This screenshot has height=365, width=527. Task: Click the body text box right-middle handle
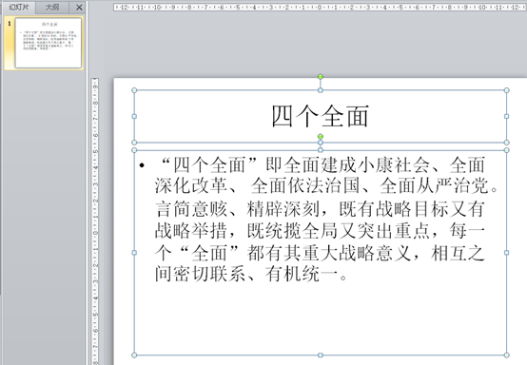pyautogui.click(x=506, y=253)
